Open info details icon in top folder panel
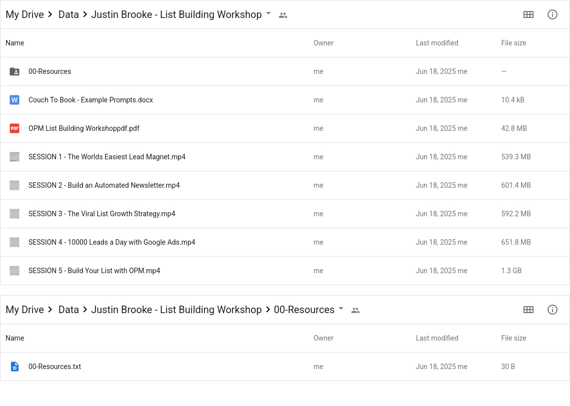 (552, 14)
